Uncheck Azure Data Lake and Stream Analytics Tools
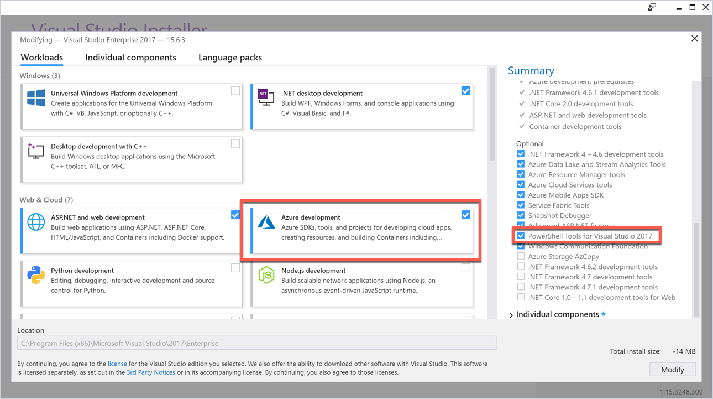This screenshot has width=713, height=399. (x=521, y=164)
